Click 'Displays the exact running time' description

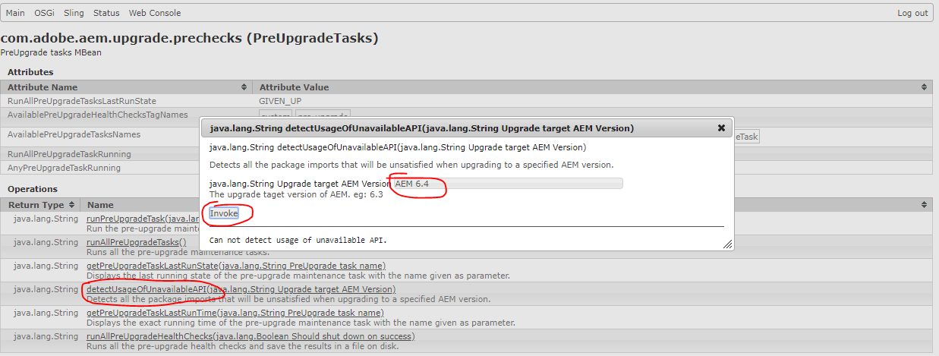301,323
